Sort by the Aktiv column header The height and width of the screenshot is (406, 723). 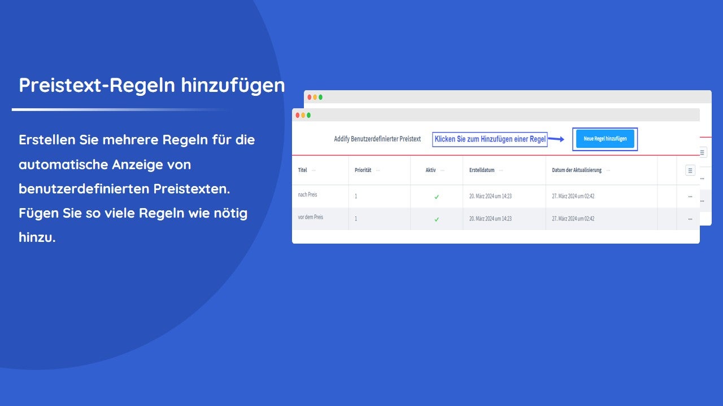431,170
